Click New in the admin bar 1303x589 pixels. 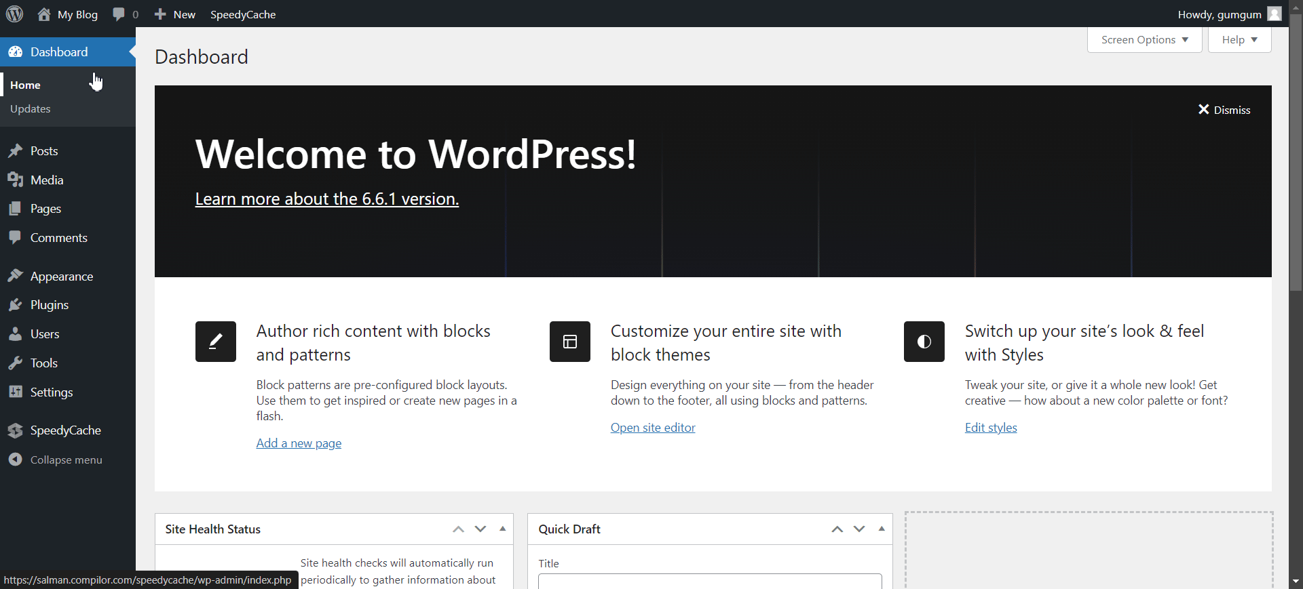coord(184,14)
